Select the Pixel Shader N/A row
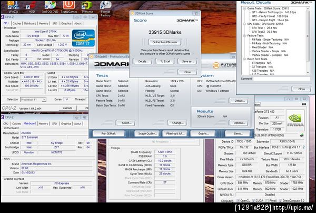 [262, 47]
